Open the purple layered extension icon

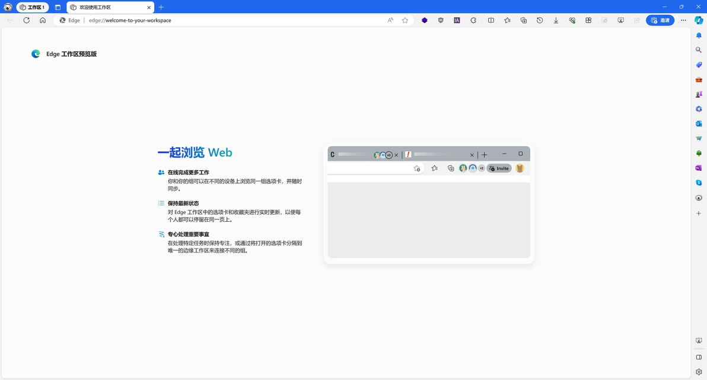point(424,20)
